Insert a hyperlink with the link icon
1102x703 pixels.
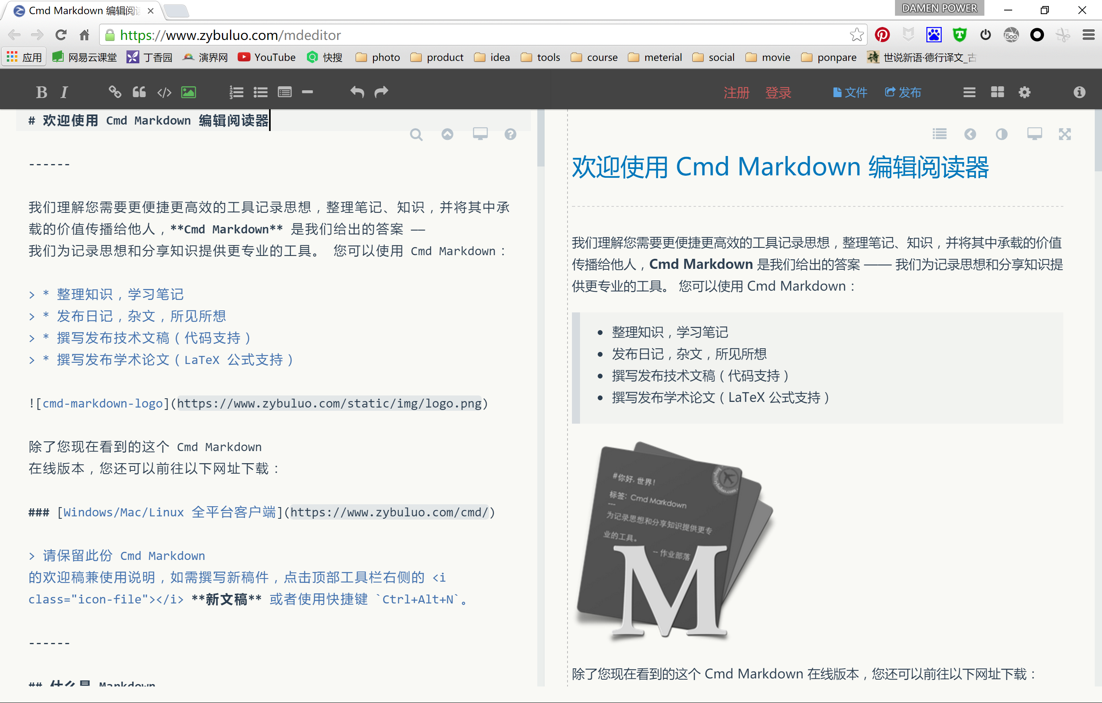pyautogui.click(x=114, y=92)
